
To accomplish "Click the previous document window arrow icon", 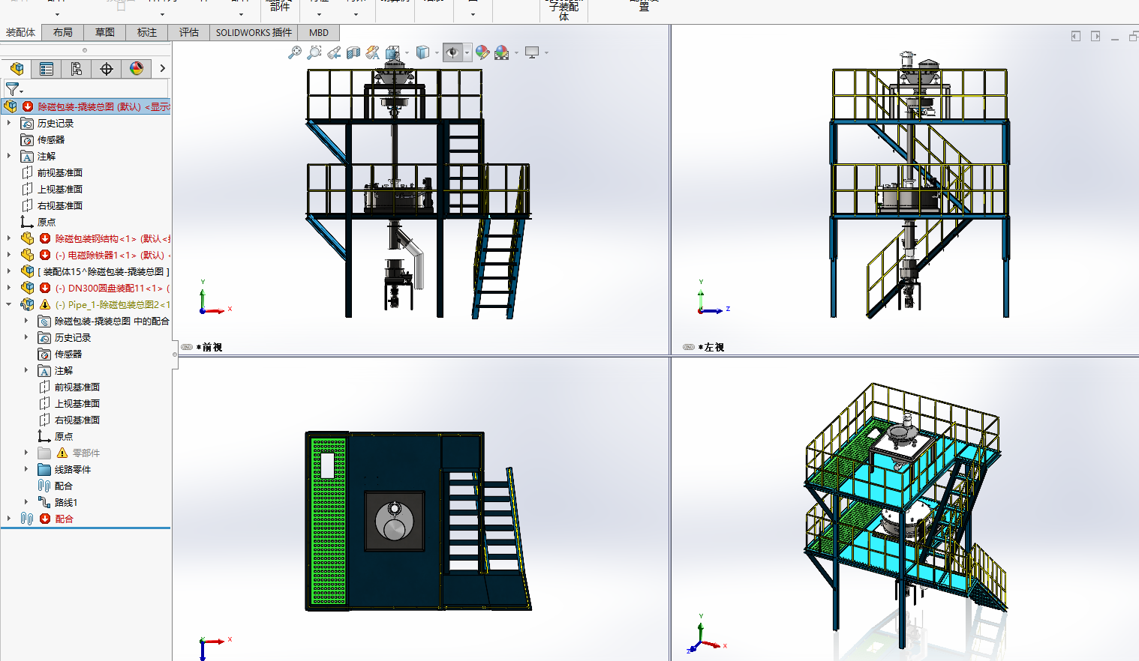I will click(1076, 36).
